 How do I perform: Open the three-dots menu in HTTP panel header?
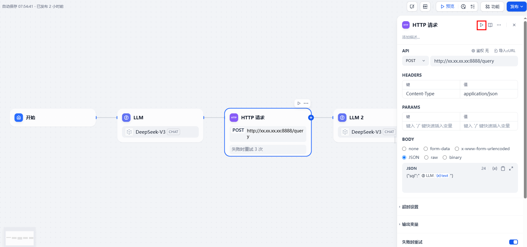499,25
